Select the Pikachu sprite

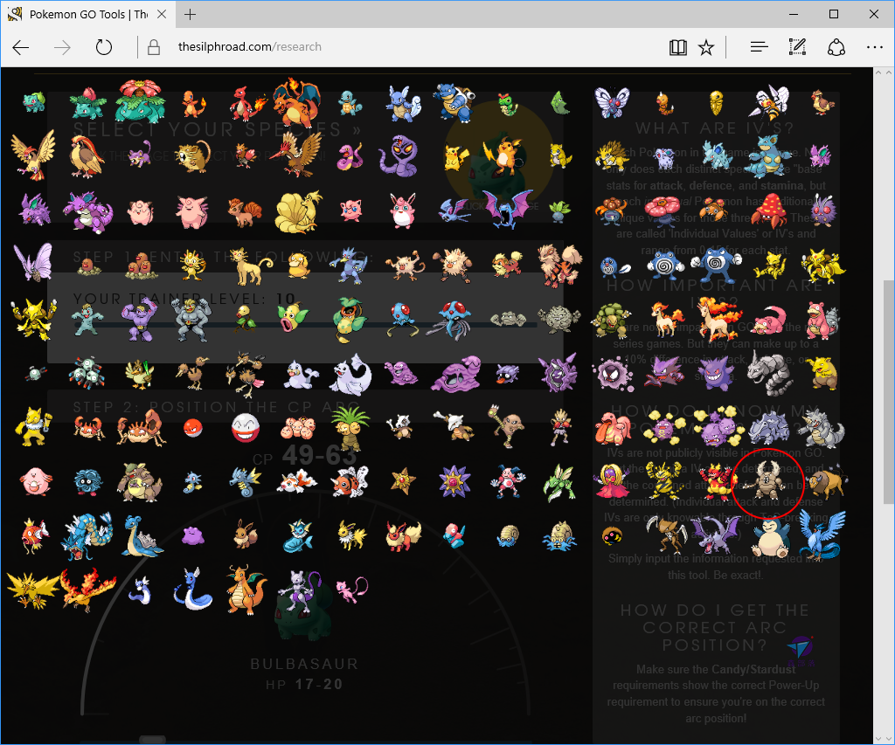454,156
